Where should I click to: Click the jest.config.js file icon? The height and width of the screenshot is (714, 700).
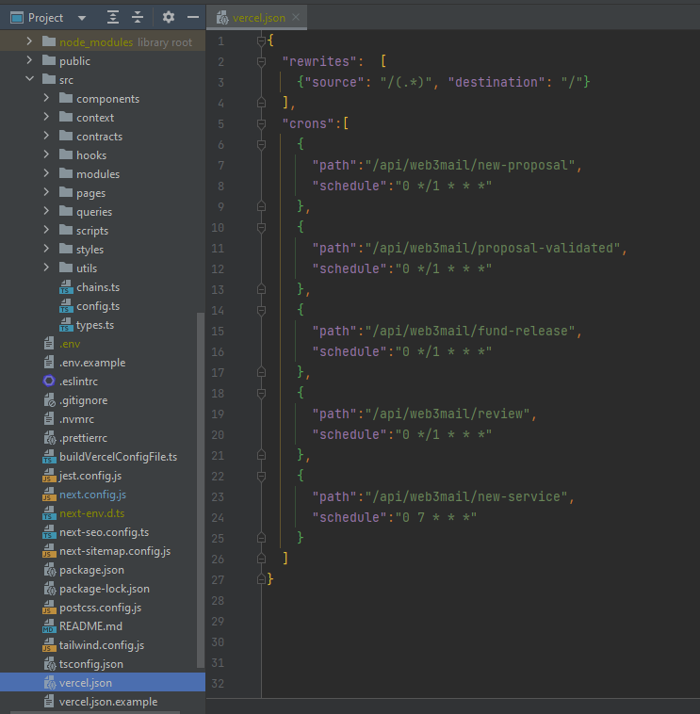pyautogui.click(x=50, y=476)
